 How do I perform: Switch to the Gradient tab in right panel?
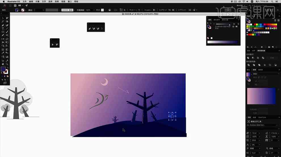(254, 70)
